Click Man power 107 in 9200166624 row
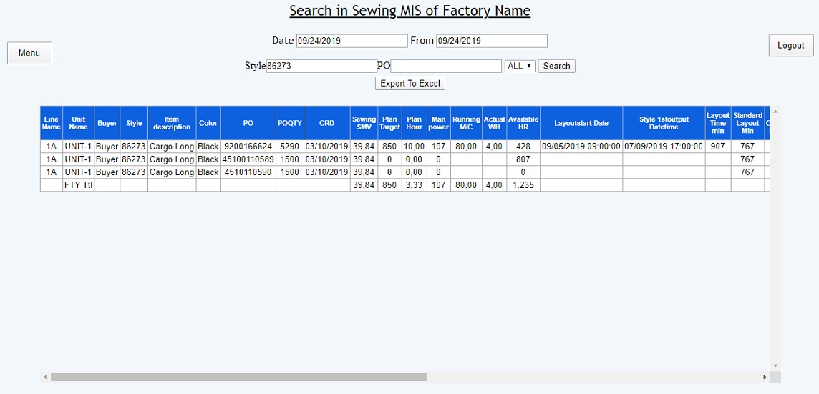 (439, 147)
